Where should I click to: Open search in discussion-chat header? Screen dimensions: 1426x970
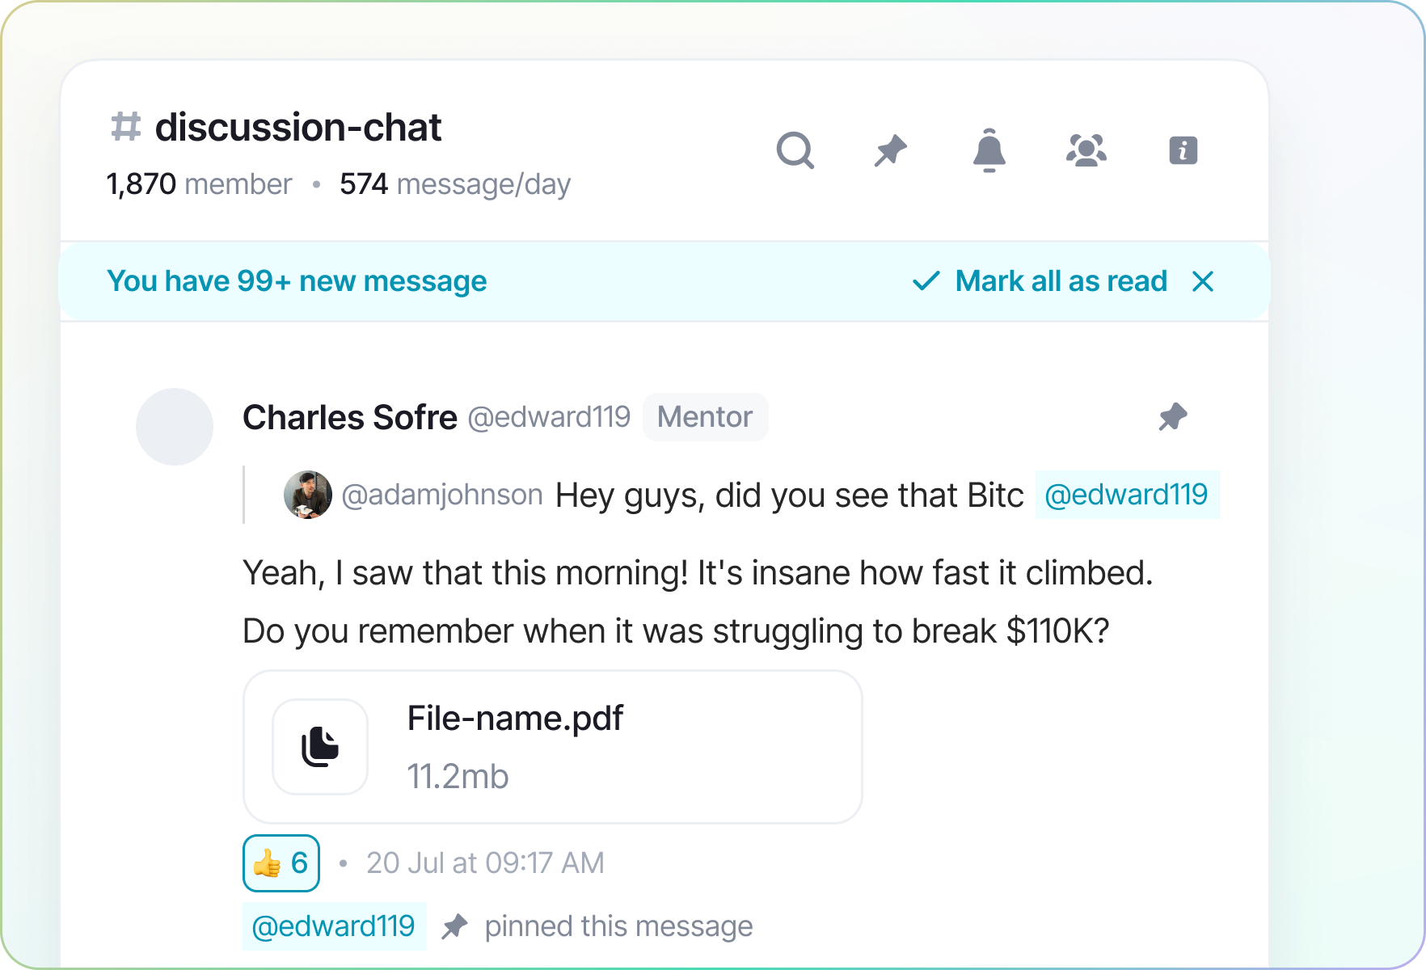pos(795,150)
